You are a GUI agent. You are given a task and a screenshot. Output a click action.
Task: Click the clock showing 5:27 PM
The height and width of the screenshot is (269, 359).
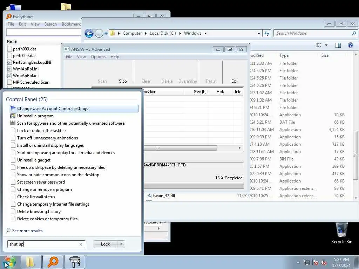pos(341,260)
